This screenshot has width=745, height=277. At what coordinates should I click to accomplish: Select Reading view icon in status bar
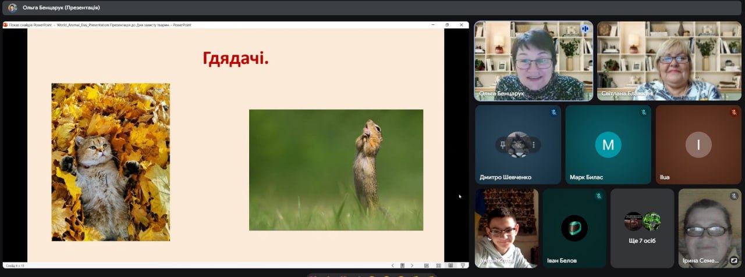[x=450, y=265]
